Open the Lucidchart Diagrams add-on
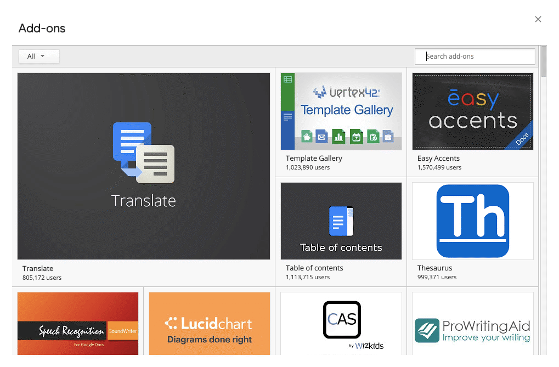The image size is (559, 367). pyautogui.click(x=210, y=324)
